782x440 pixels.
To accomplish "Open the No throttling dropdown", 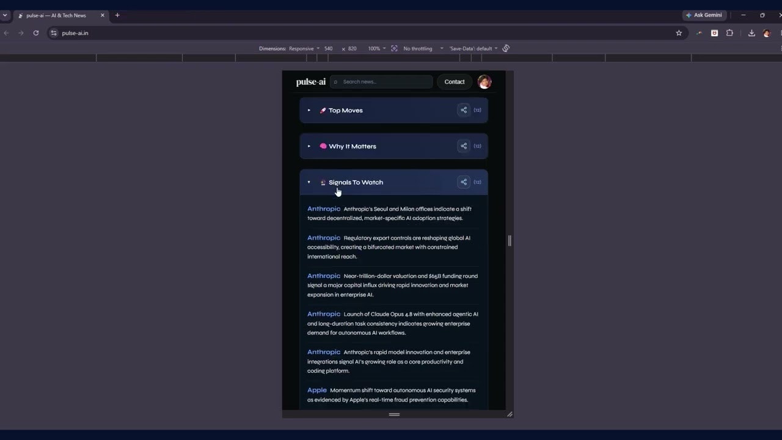I will [423, 48].
